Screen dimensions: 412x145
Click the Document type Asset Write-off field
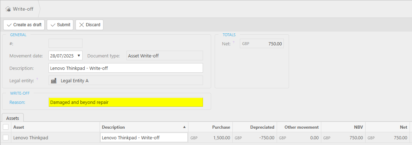click(x=165, y=56)
